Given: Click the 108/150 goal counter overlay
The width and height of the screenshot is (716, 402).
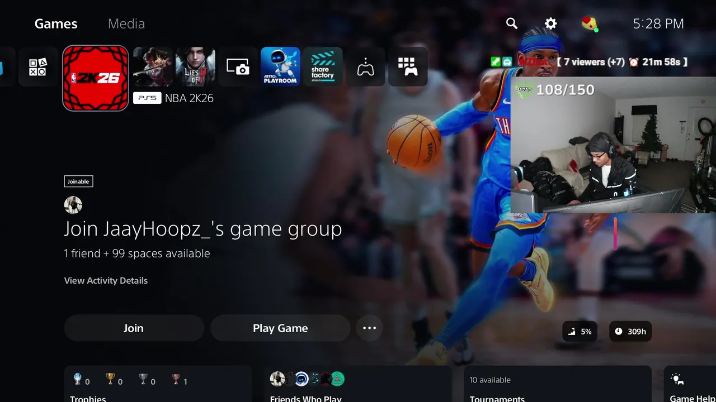Looking at the screenshot, I should [565, 90].
